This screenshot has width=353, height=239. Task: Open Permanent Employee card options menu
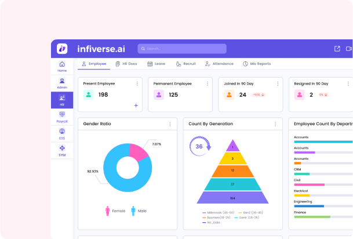point(208,84)
